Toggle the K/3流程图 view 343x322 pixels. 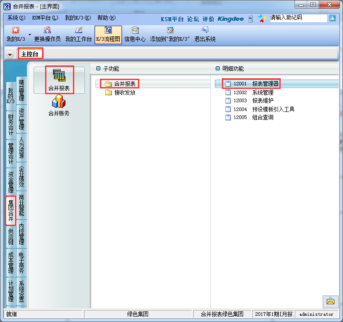click(x=108, y=34)
